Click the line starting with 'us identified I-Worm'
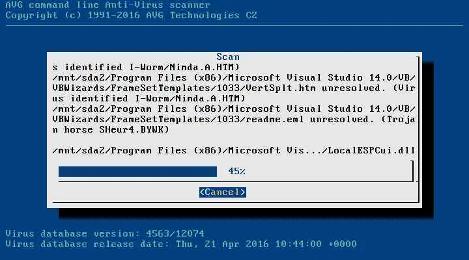469x260 pixels. tap(149, 99)
